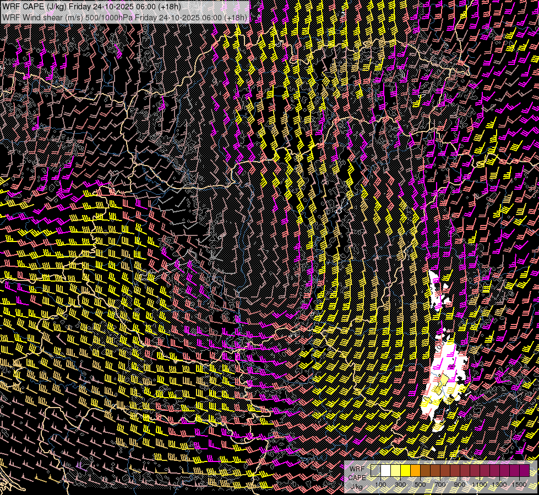Click the 300 value on legend
Image resolution: width=539 pixels, height=495 pixels.
[x=400, y=485]
